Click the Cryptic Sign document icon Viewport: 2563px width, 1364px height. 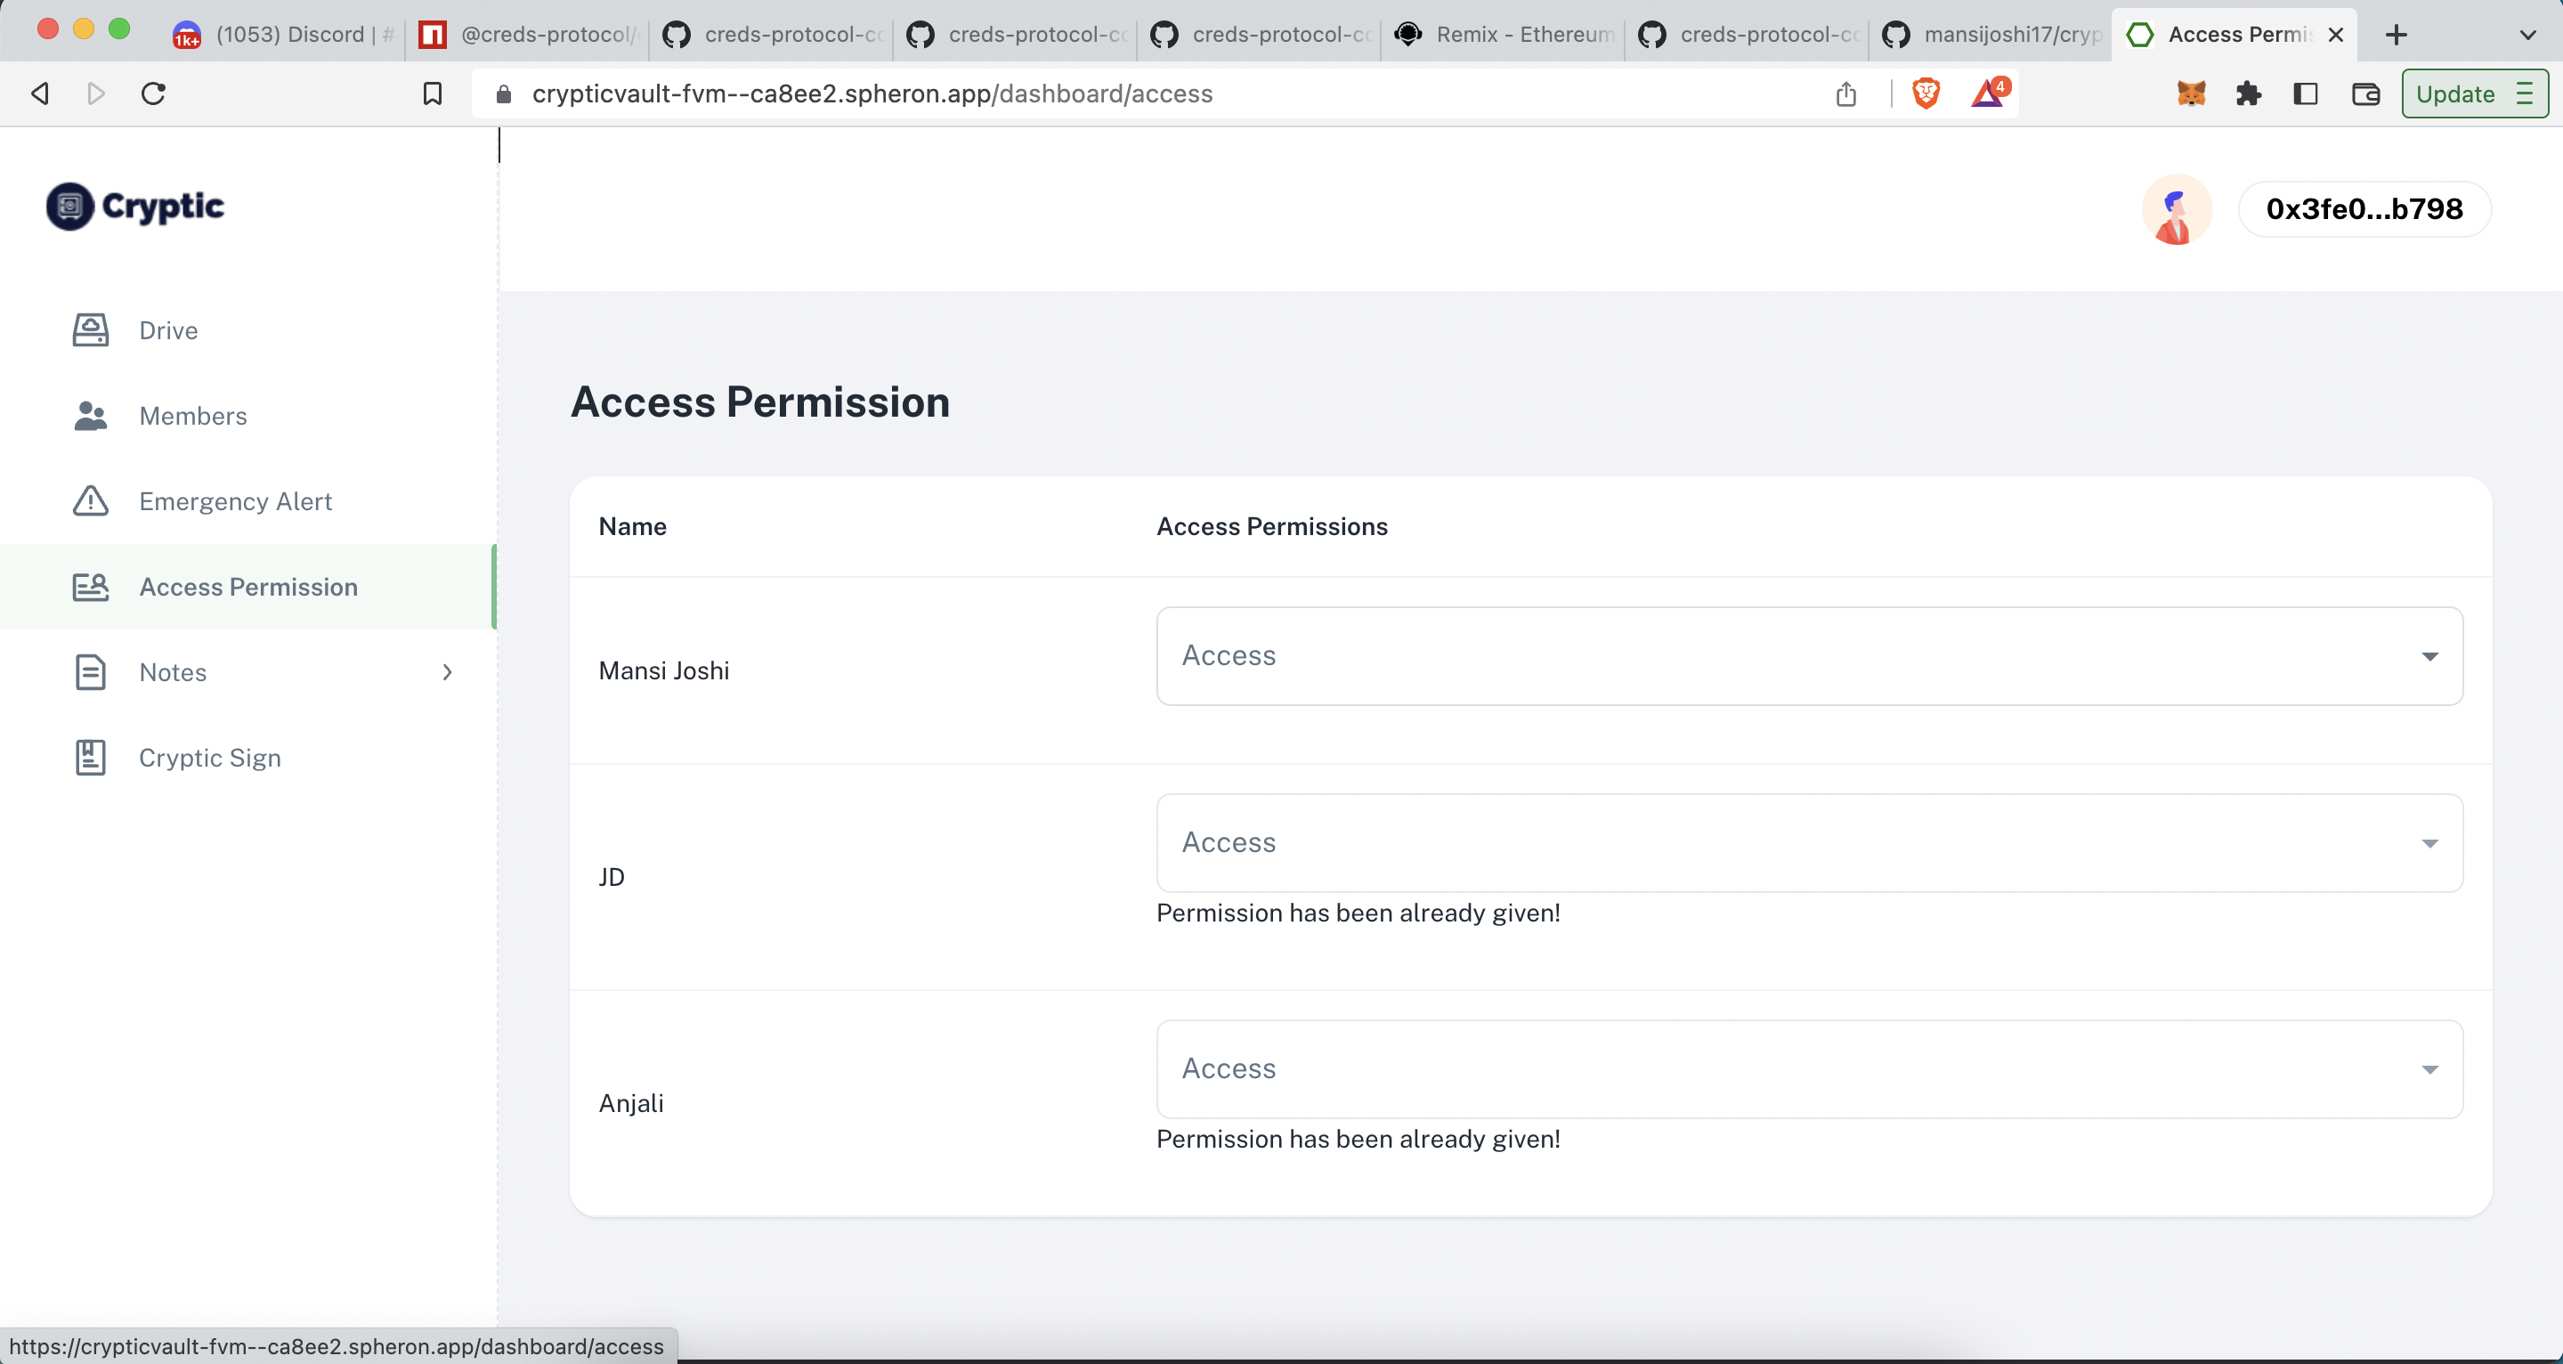pyautogui.click(x=91, y=758)
